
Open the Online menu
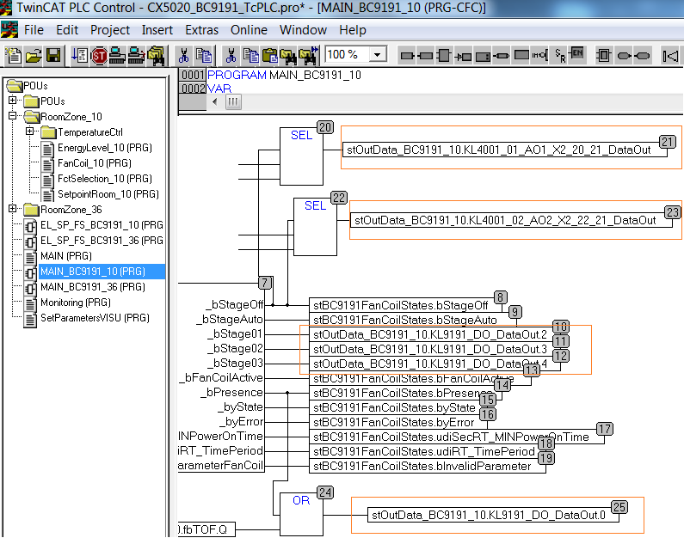coord(249,30)
